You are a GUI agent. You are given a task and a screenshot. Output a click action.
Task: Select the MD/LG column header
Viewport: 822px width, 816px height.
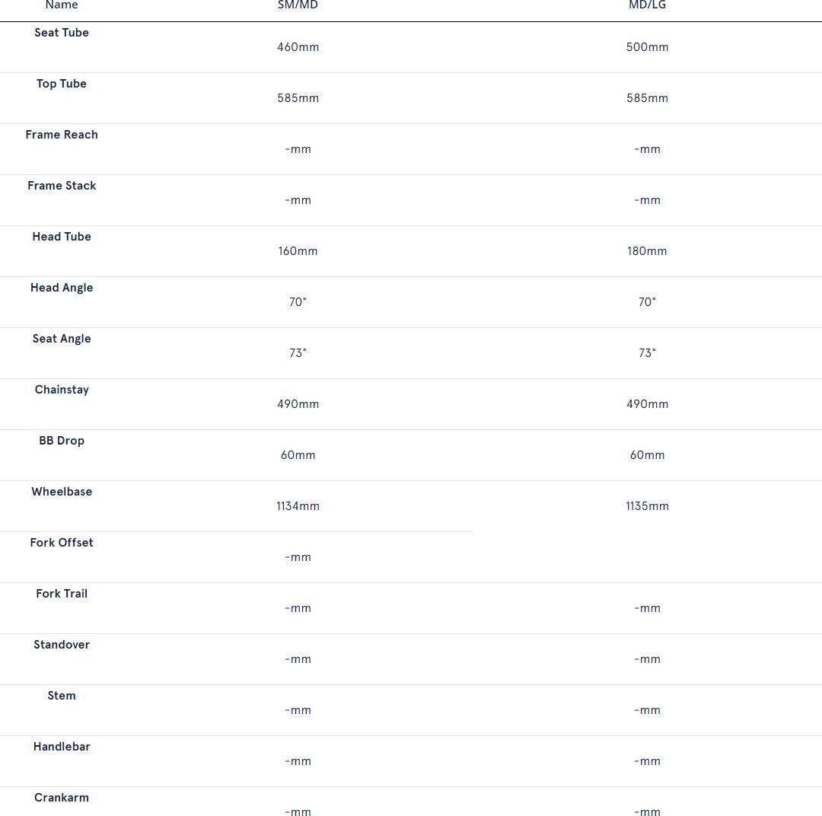pos(647,5)
